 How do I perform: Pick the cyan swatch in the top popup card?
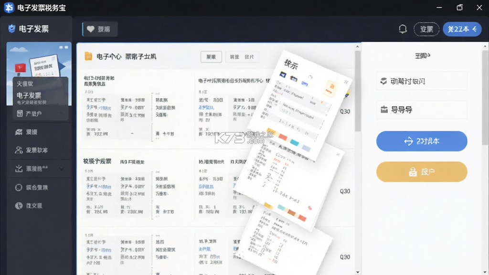pos(294,142)
